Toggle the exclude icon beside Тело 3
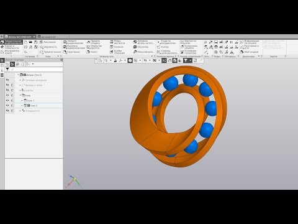The height and width of the screenshot is (224, 298). pyautogui.click(x=12, y=106)
